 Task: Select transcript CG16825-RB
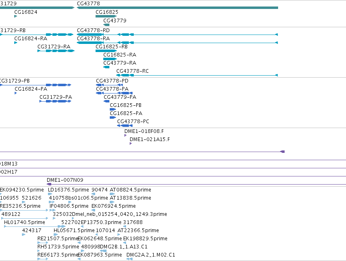point(106,51)
